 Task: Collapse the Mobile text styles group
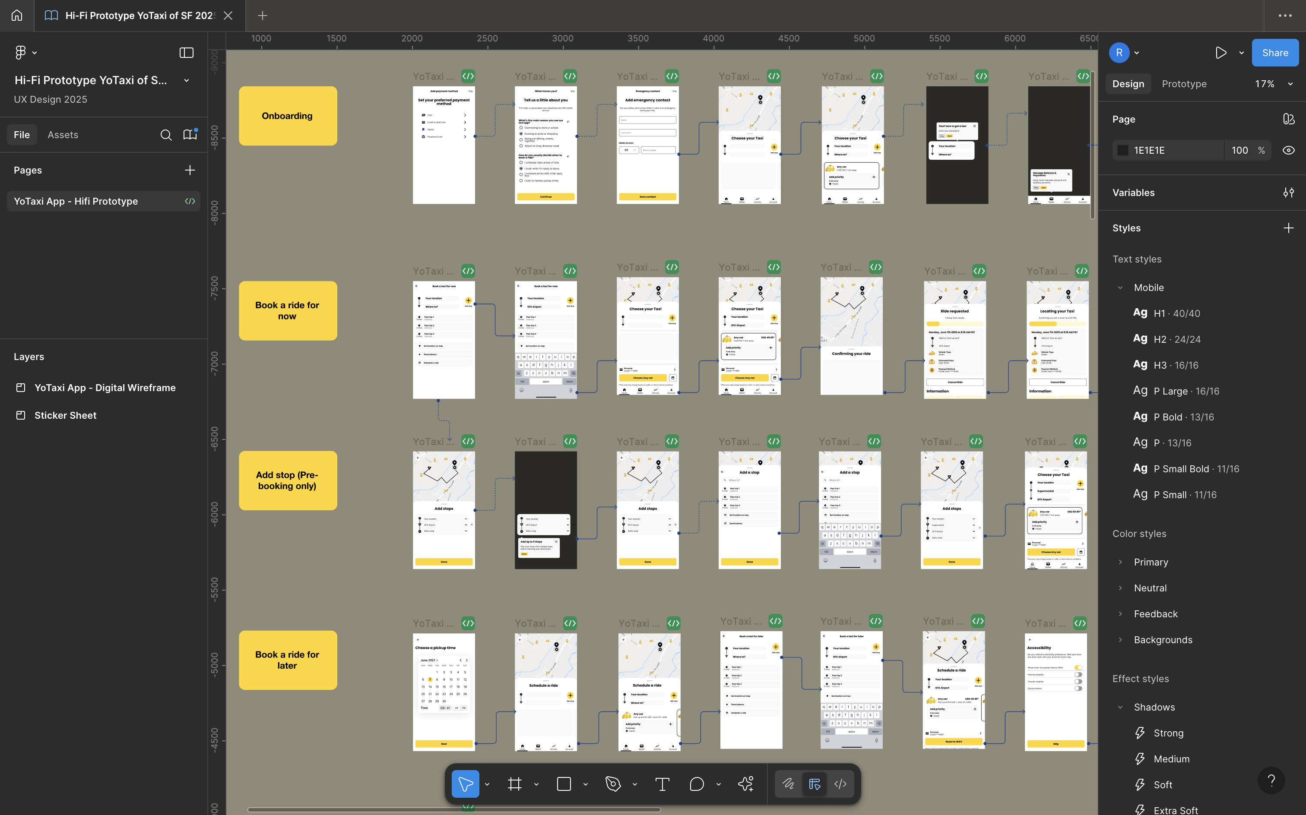(1120, 287)
